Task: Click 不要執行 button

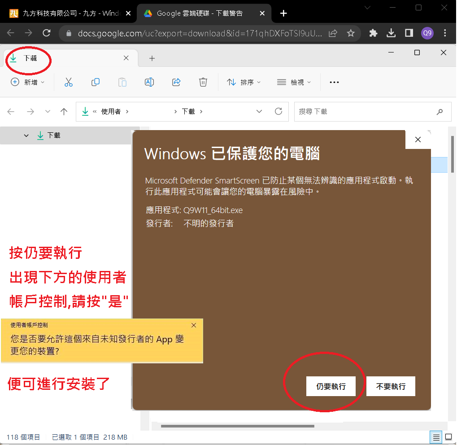Action: tap(391, 386)
